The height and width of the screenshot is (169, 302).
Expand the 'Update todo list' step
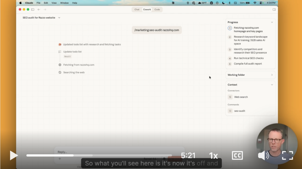[73, 52]
